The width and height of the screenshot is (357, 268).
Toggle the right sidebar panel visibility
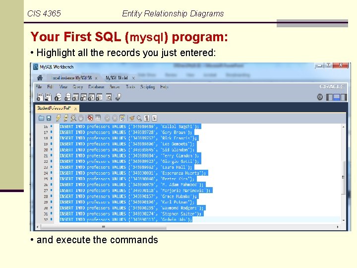click(x=344, y=97)
